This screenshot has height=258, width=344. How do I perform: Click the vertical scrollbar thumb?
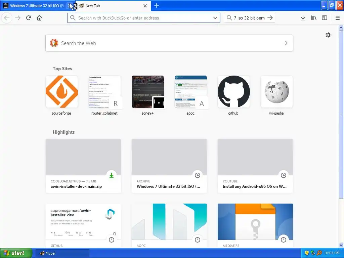coord(341,114)
